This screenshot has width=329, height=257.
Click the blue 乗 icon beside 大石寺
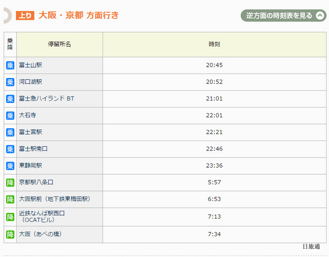[x=10, y=116]
